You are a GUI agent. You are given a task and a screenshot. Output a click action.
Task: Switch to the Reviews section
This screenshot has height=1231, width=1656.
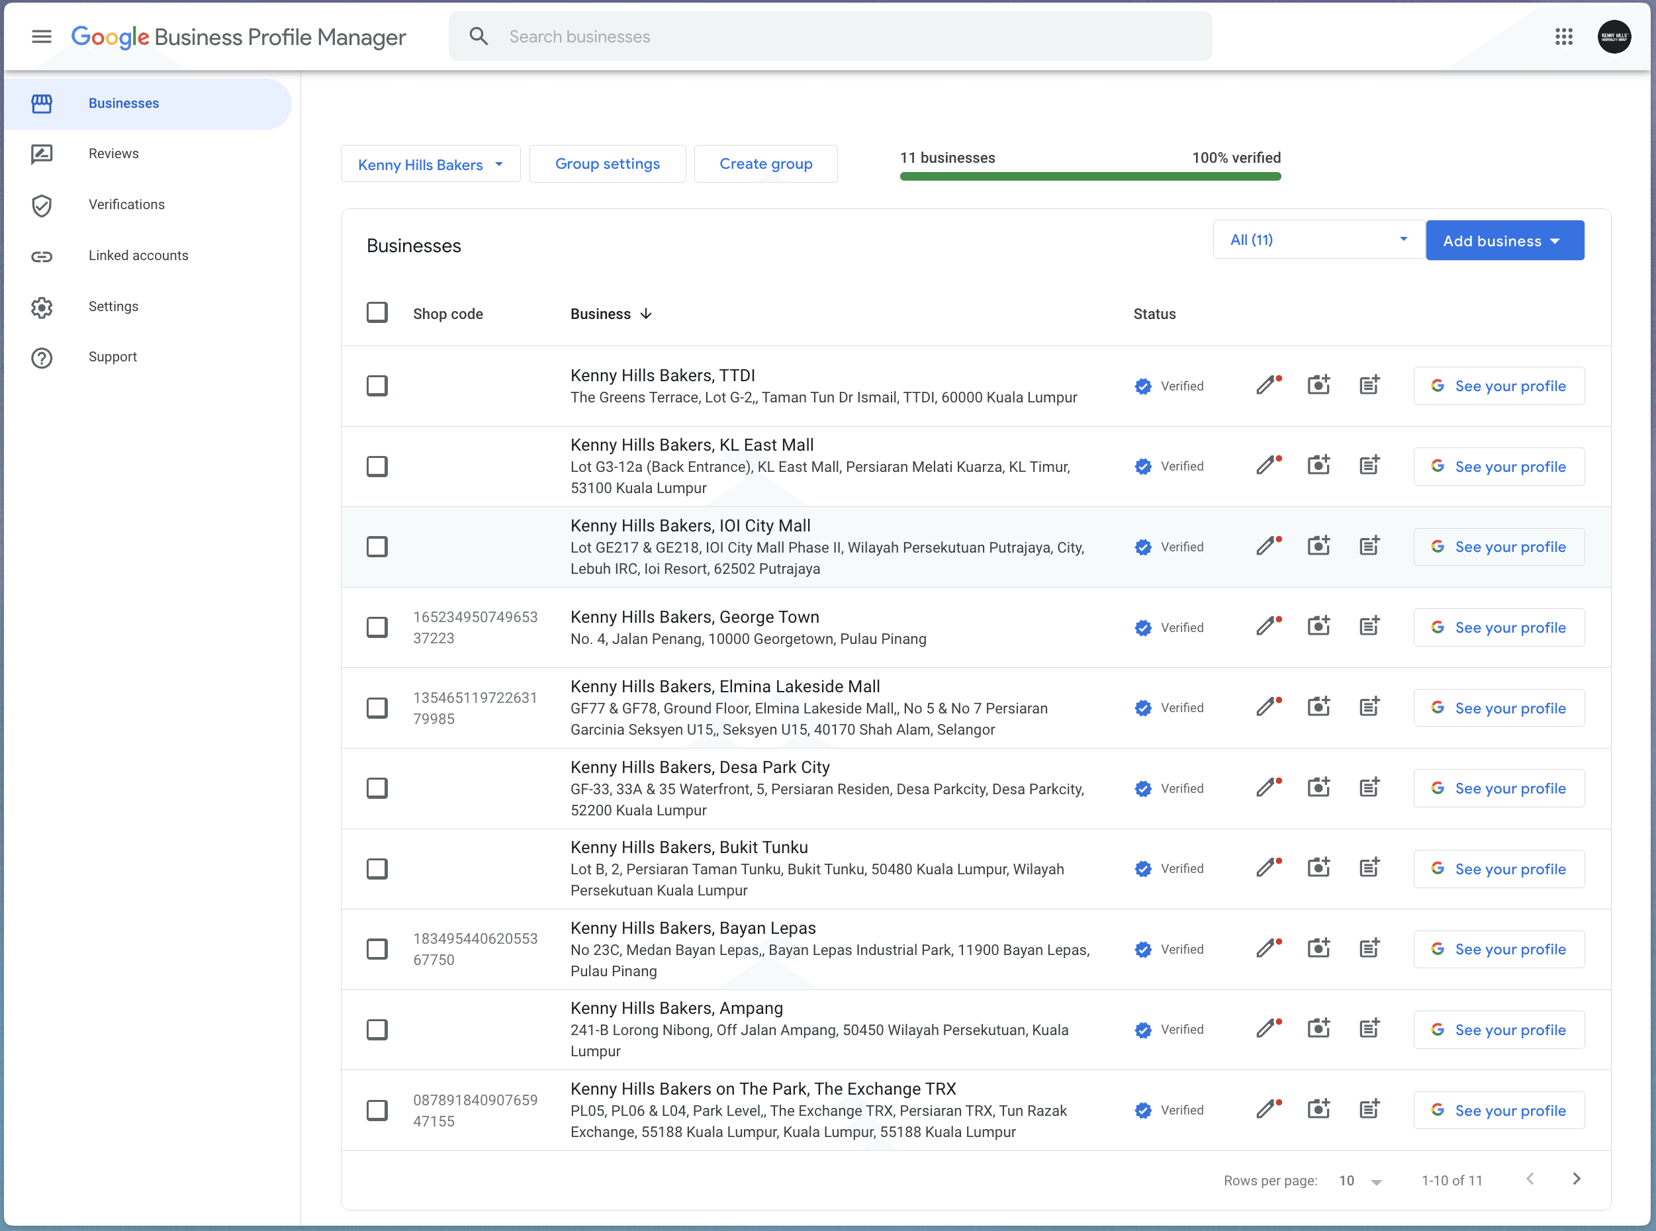click(113, 154)
